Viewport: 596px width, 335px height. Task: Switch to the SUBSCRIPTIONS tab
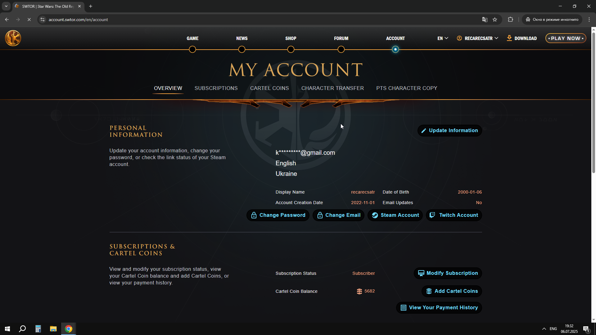tap(216, 88)
